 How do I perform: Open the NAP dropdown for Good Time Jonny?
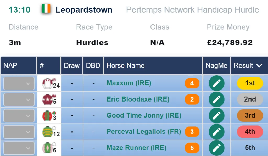click(19, 116)
